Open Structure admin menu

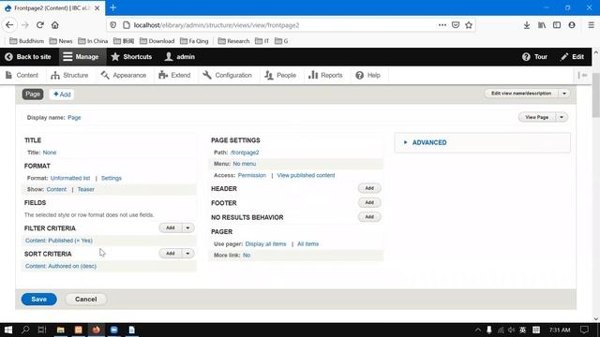point(69,75)
